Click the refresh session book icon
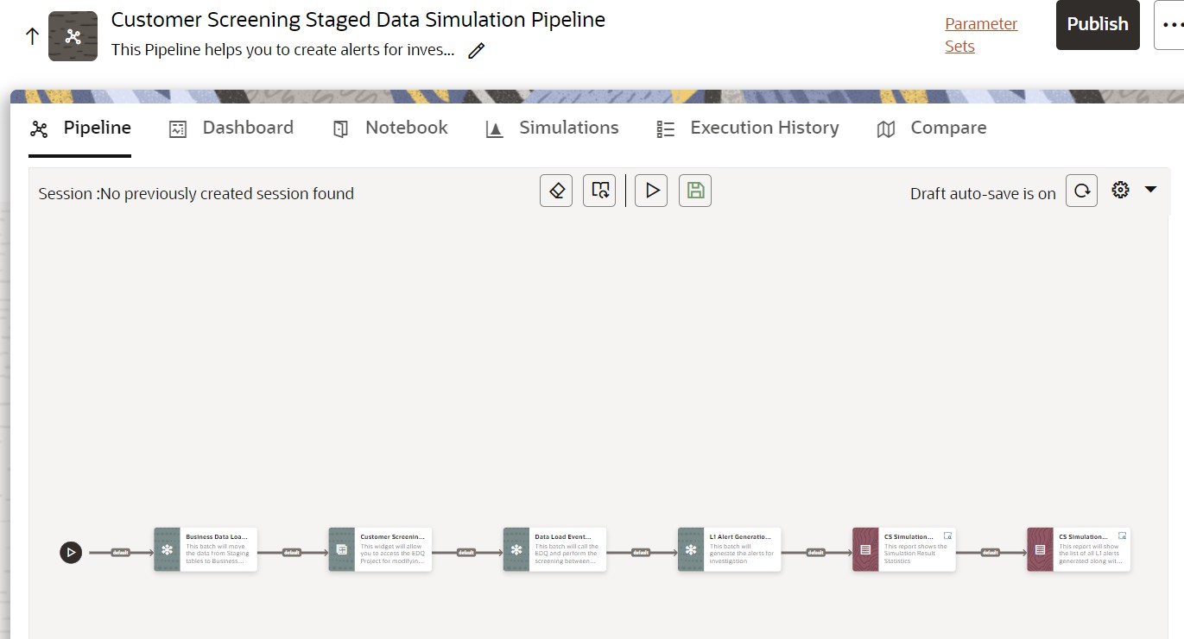The height and width of the screenshot is (639, 1184). pos(599,190)
